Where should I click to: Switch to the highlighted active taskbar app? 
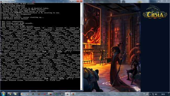[x=67, y=94]
